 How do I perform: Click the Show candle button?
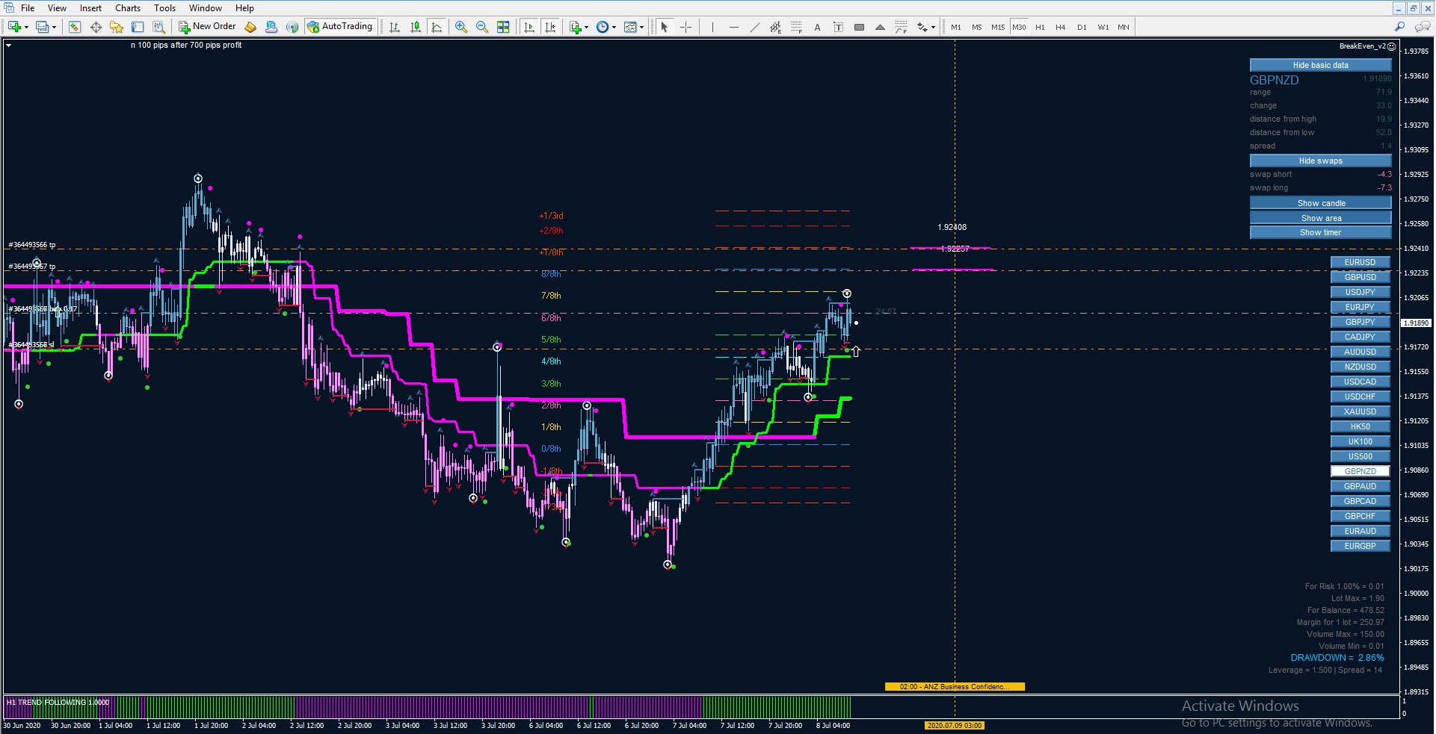click(1320, 203)
